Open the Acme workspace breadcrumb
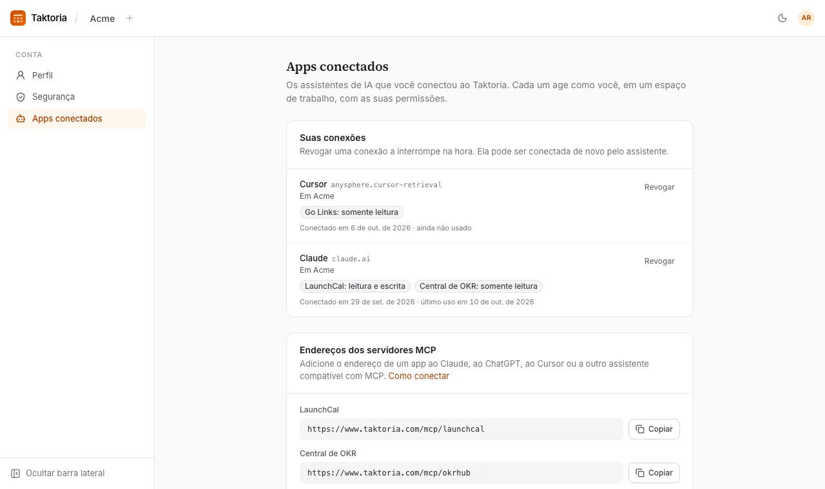 coord(102,19)
